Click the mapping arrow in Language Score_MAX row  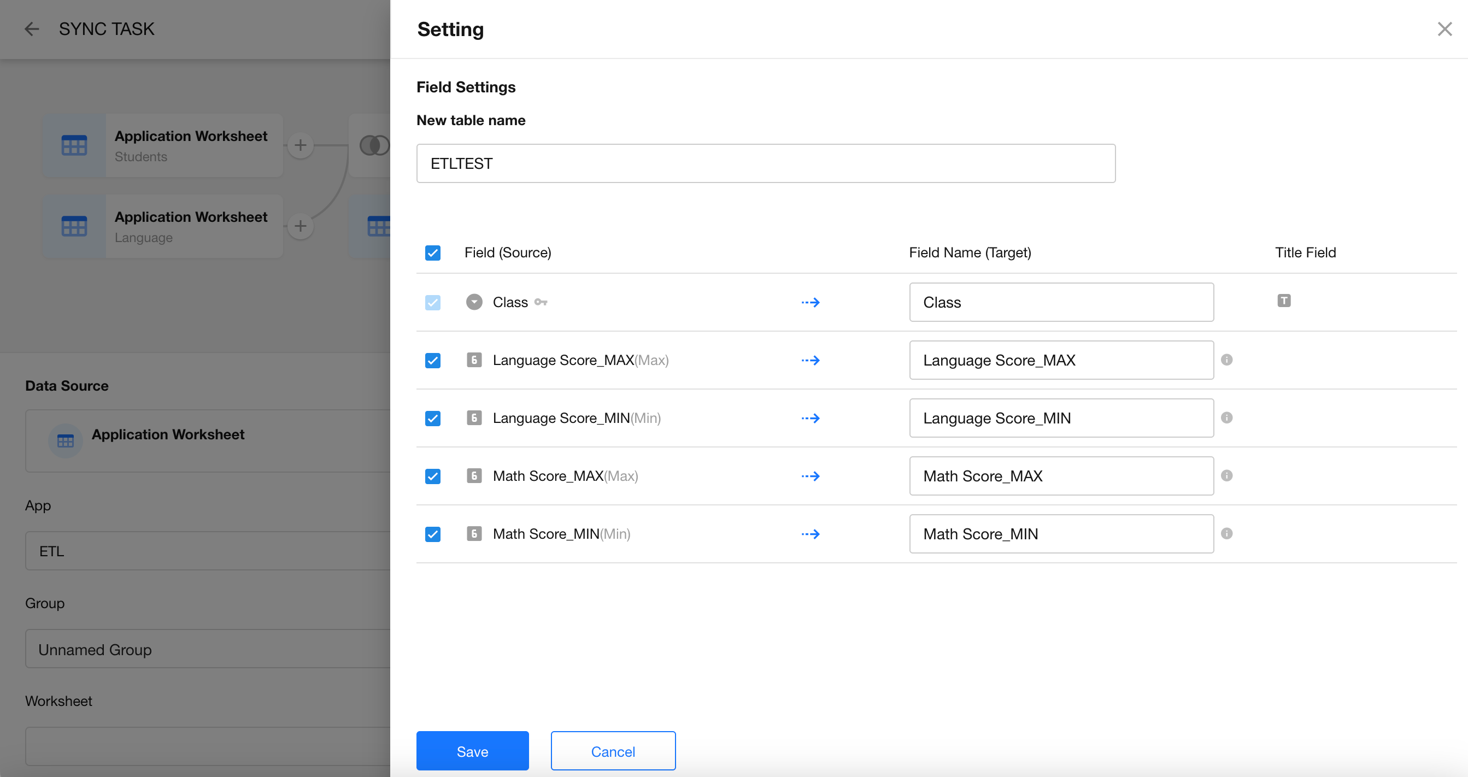(811, 360)
